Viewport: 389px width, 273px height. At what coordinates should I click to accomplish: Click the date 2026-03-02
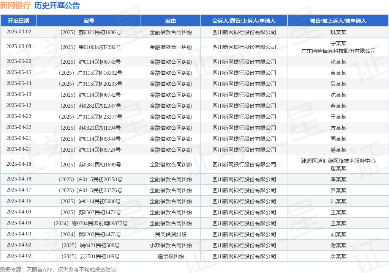point(19,32)
